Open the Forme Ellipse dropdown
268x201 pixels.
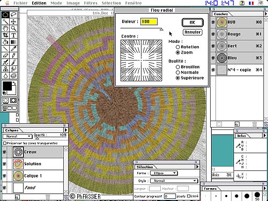pos(164,173)
